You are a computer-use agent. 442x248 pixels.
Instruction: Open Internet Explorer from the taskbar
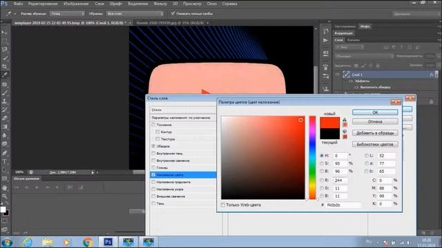[x=28, y=242]
